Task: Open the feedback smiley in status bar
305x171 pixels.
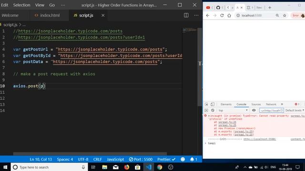Action: [x=183, y=160]
